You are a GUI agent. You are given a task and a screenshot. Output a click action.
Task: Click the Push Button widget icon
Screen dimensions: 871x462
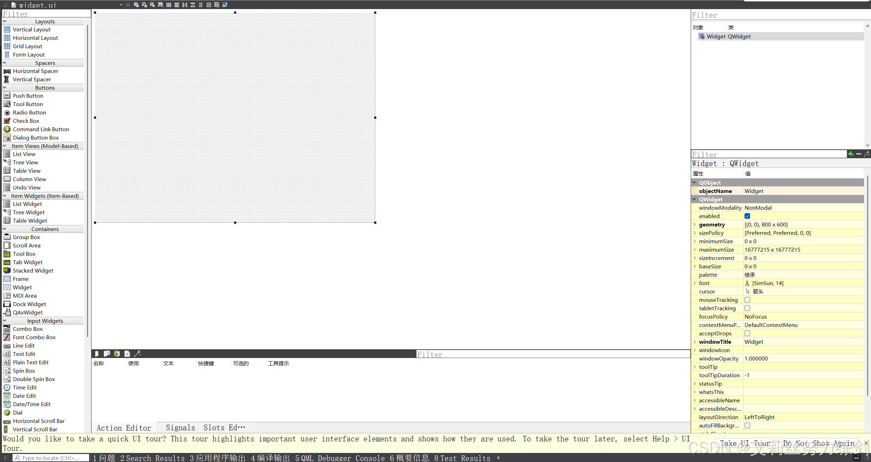(7, 96)
